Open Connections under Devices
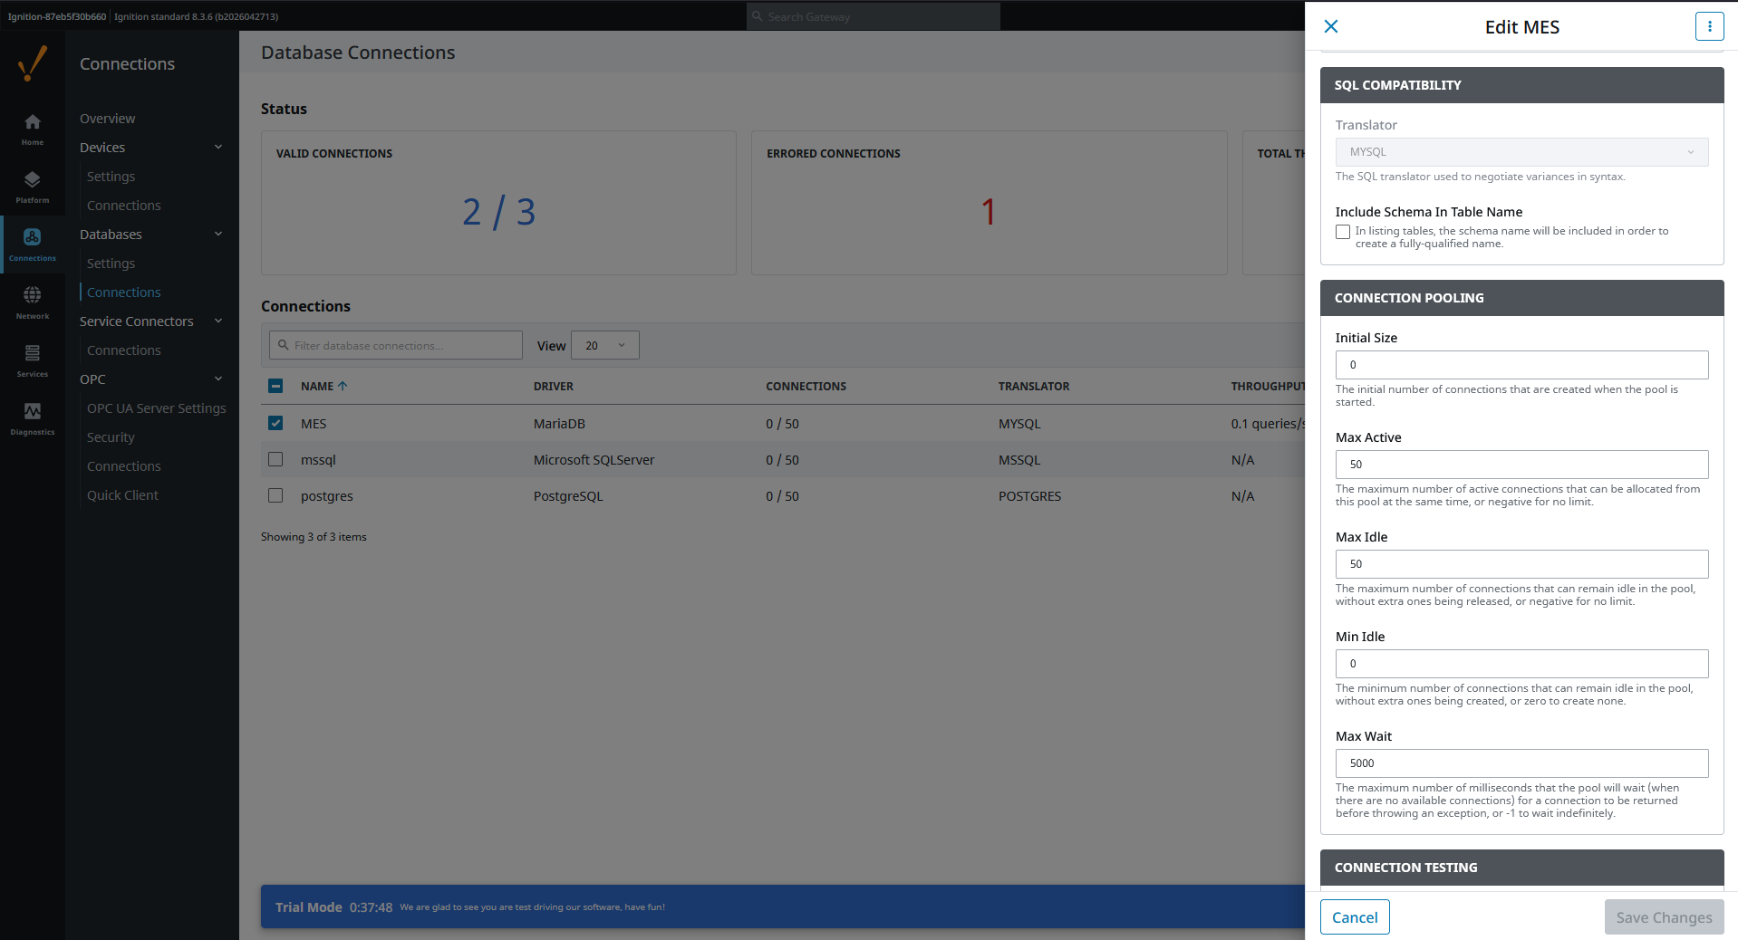This screenshot has width=1738, height=940. [x=123, y=206]
